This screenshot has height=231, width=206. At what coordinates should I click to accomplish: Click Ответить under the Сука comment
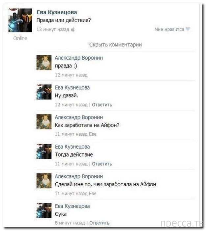coord(99,223)
